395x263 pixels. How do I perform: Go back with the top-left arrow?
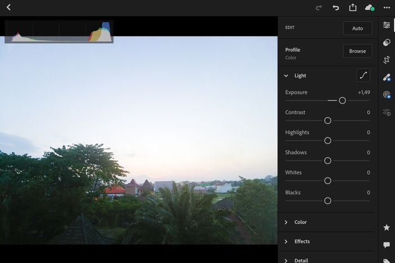tap(8, 7)
